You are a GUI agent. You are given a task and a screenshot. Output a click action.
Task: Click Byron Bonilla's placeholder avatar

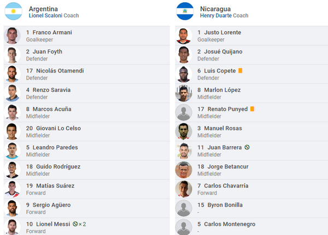coord(184,208)
